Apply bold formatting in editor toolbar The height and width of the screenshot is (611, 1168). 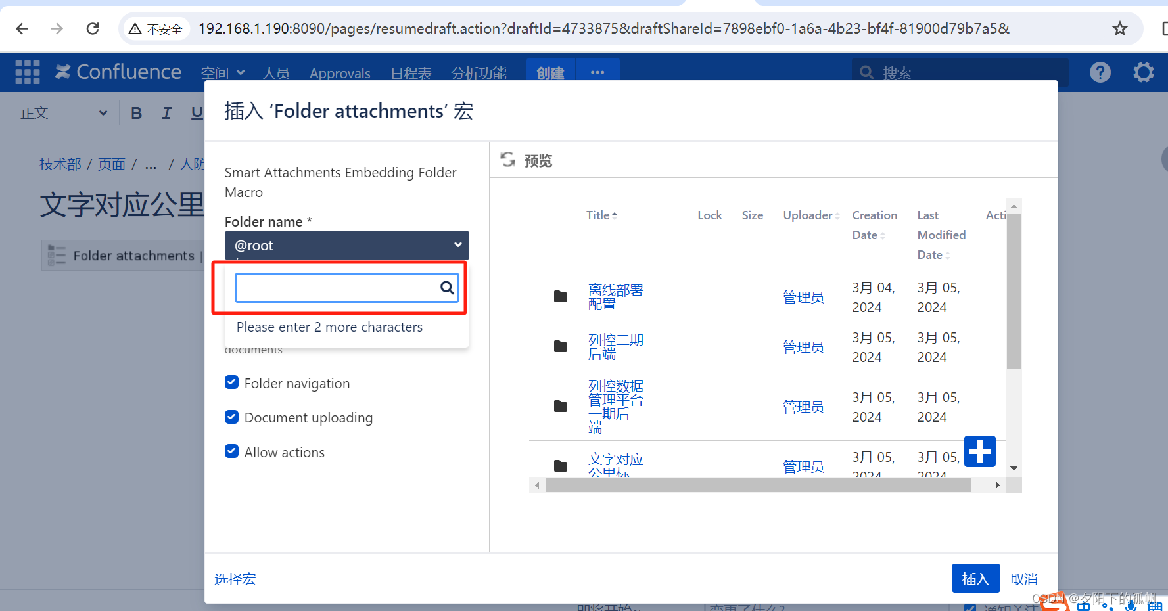137,113
